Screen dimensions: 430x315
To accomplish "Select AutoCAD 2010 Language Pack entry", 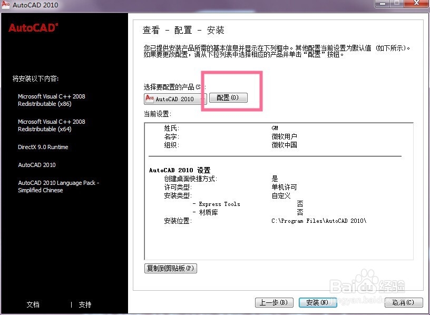I will point(58,186).
